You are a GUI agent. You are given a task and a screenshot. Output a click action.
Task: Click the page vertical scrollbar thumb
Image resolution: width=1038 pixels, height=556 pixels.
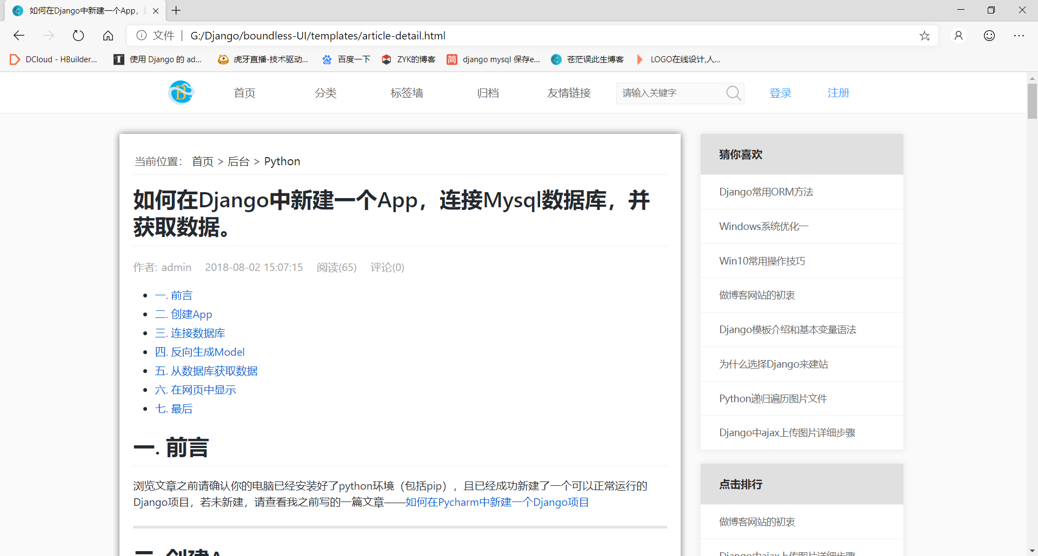[1032, 101]
